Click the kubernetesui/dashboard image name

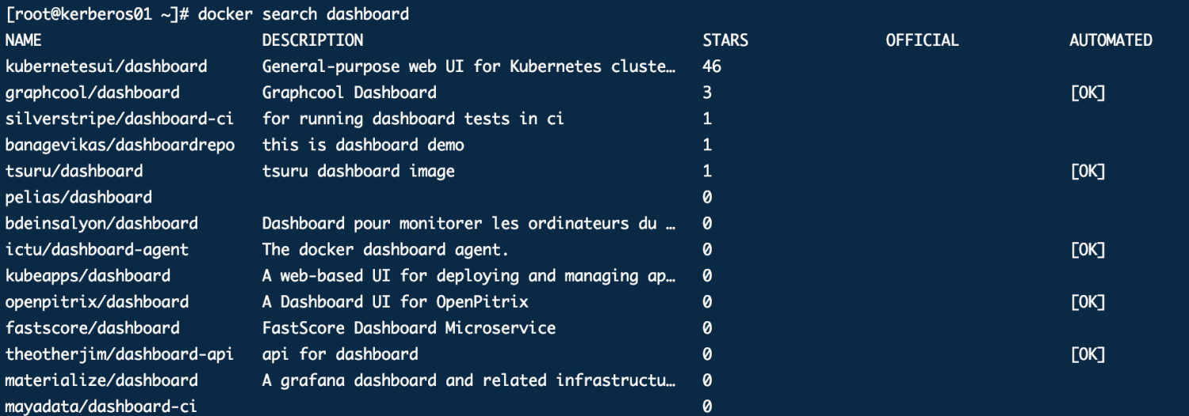[x=106, y=66]
